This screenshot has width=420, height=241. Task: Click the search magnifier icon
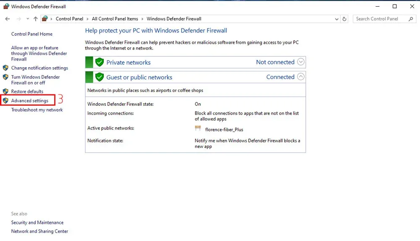pyautogui.click(x=411, y=19)
